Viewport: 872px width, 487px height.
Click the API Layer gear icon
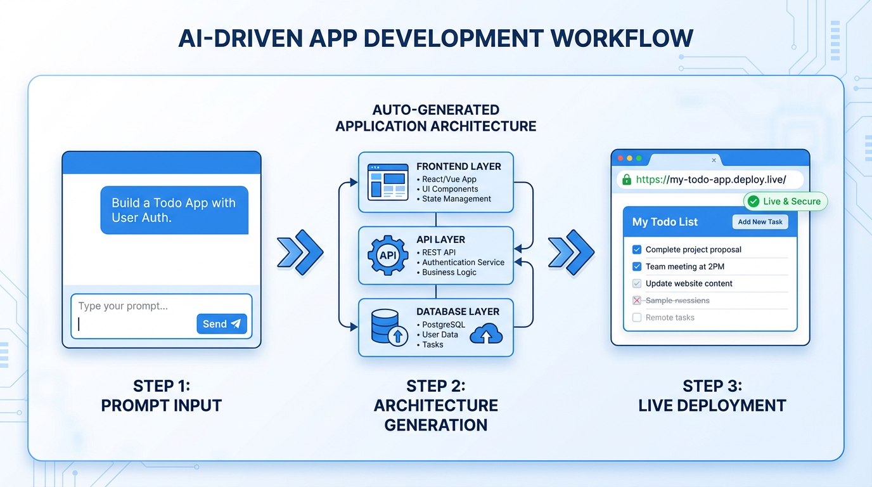coord(388,256)
